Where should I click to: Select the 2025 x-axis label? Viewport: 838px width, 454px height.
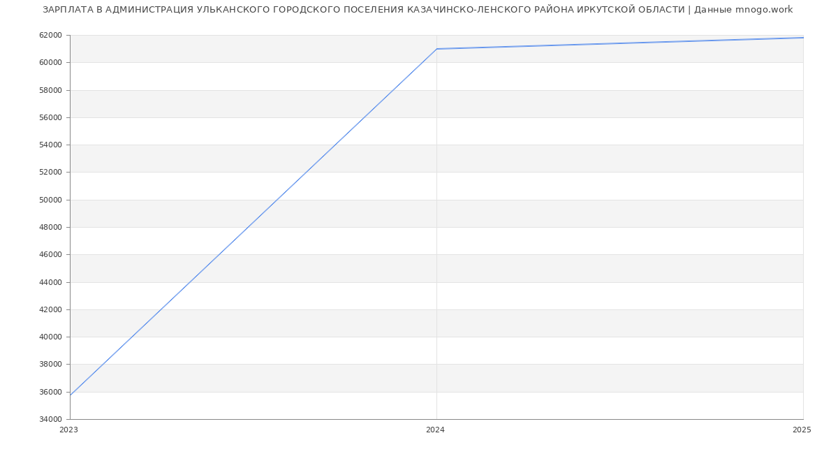point(802,430)
